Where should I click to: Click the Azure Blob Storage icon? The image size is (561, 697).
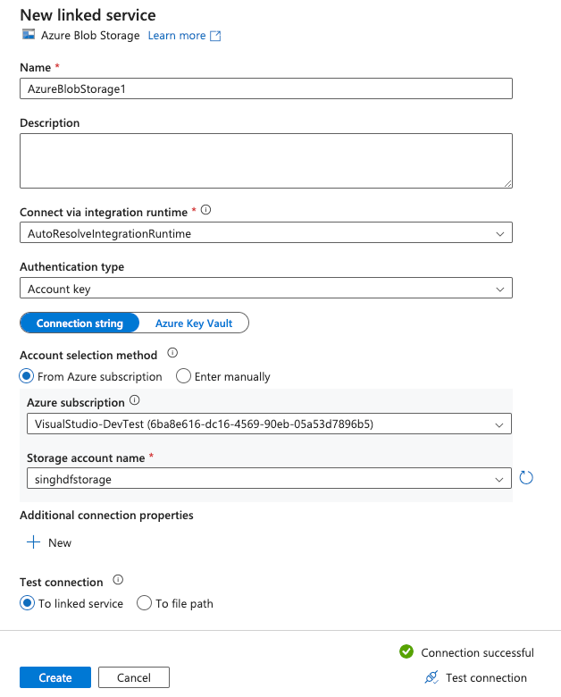click(x=27, y=36)
